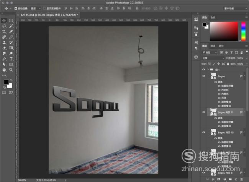Select the Eraser tool

click(4, 48)
